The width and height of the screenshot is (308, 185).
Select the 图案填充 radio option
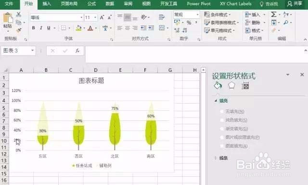(x=222, y=146)
